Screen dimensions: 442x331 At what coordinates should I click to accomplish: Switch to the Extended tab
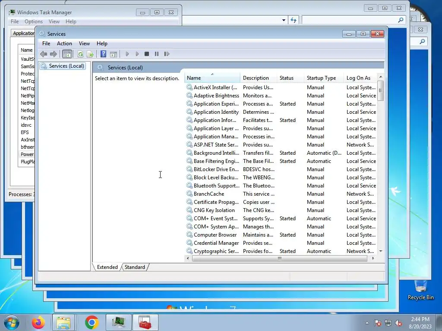coord(107,267)
